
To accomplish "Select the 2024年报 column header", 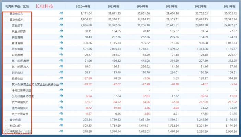I will [142, 7].
